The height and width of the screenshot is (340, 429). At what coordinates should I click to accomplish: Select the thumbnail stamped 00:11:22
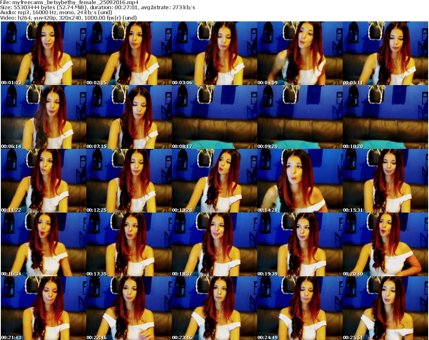coord(44,181)
